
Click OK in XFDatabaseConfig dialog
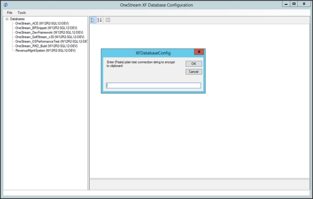[193, 64]
